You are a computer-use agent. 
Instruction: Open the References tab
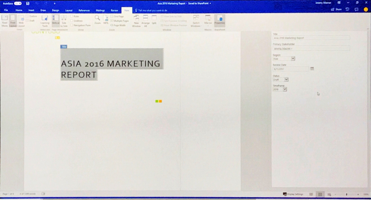(x=84, y=10)
